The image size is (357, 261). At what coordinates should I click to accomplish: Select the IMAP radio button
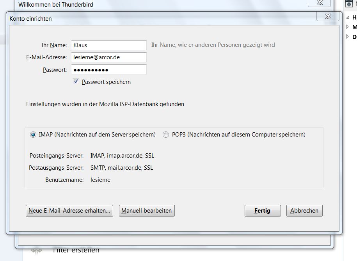click(33, 135)
